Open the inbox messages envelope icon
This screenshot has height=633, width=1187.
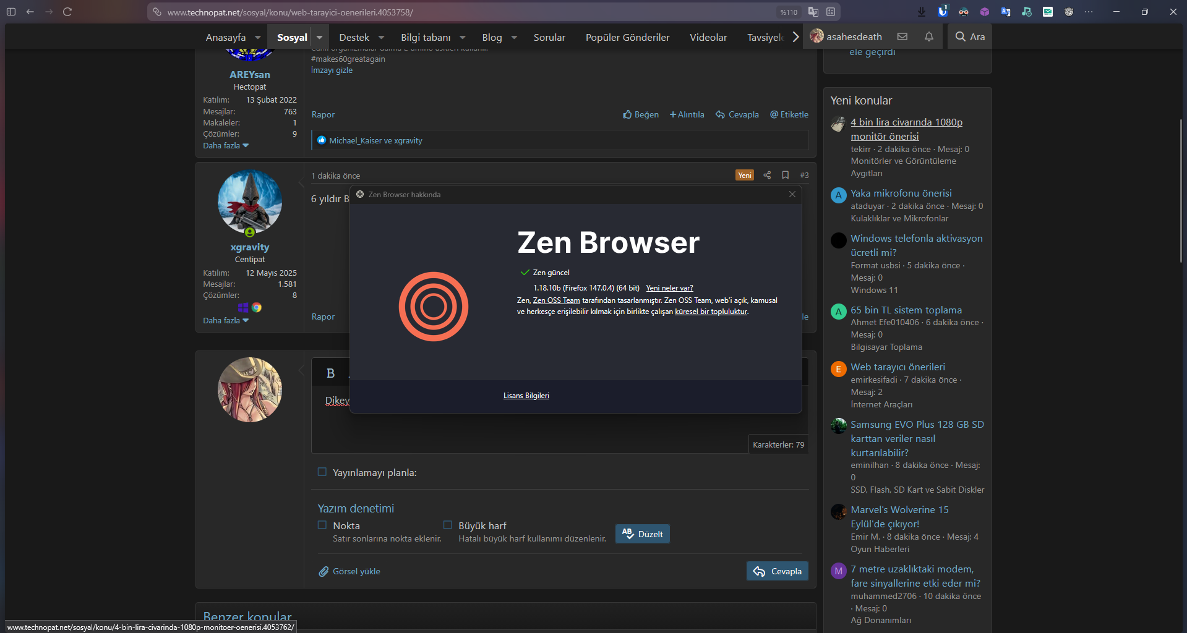[x=902, y=36]
